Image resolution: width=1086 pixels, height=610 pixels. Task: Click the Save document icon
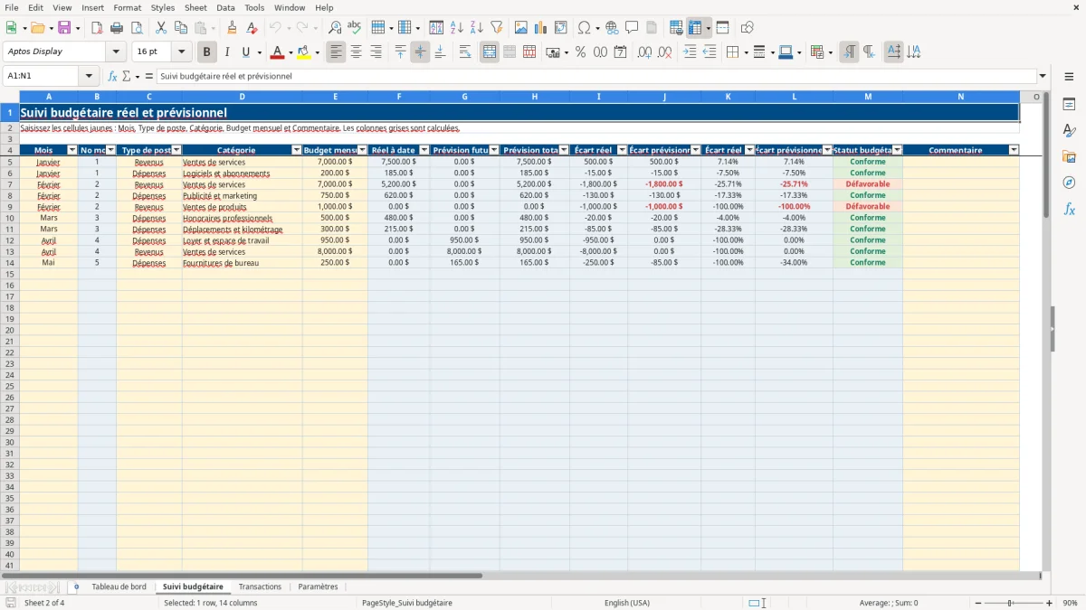(64, 28)
